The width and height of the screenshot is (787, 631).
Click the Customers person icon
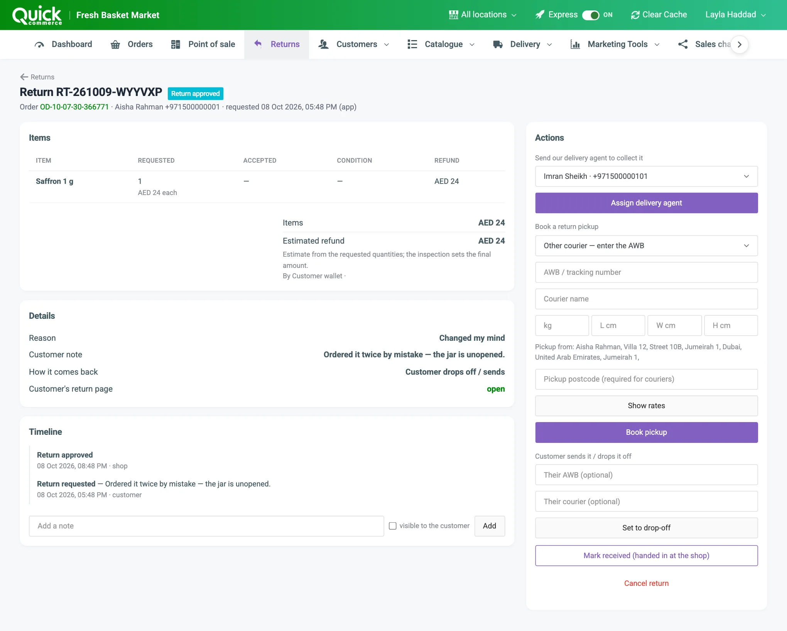[323, 45]
